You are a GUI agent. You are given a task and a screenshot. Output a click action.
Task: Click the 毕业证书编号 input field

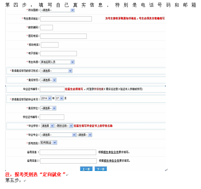52,89
